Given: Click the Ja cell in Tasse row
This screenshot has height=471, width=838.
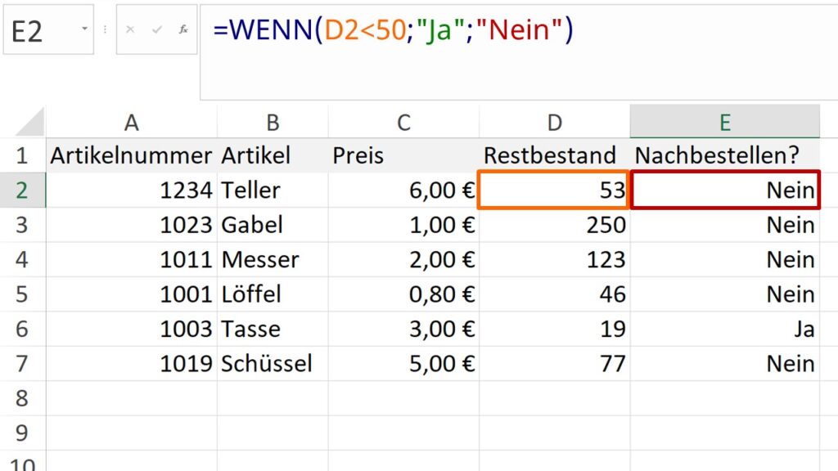Looking at the screenshot, I should click(724, 329).
